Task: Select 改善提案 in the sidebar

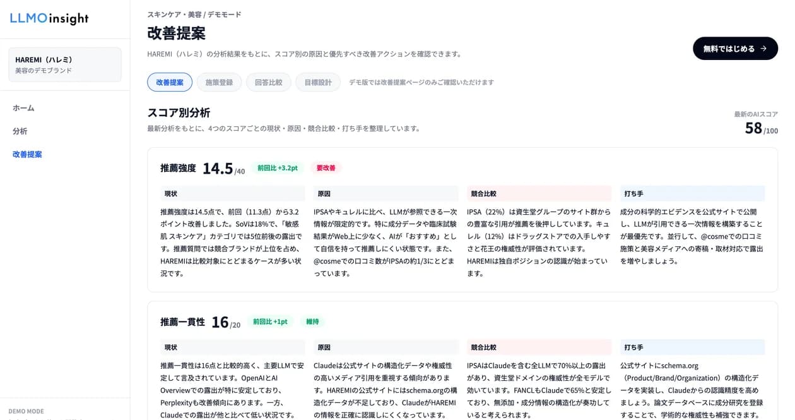Action: (x=28, y=154)
